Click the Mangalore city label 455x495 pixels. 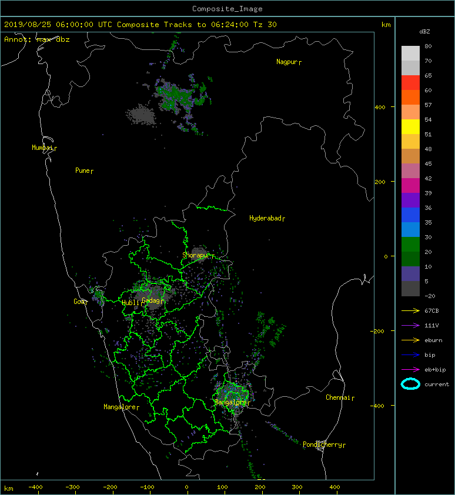pyautogui.click(x=120, y=407)
